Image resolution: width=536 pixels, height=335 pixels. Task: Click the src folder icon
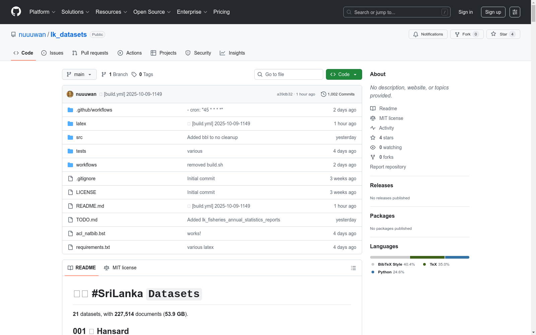(x=70, y=137)
